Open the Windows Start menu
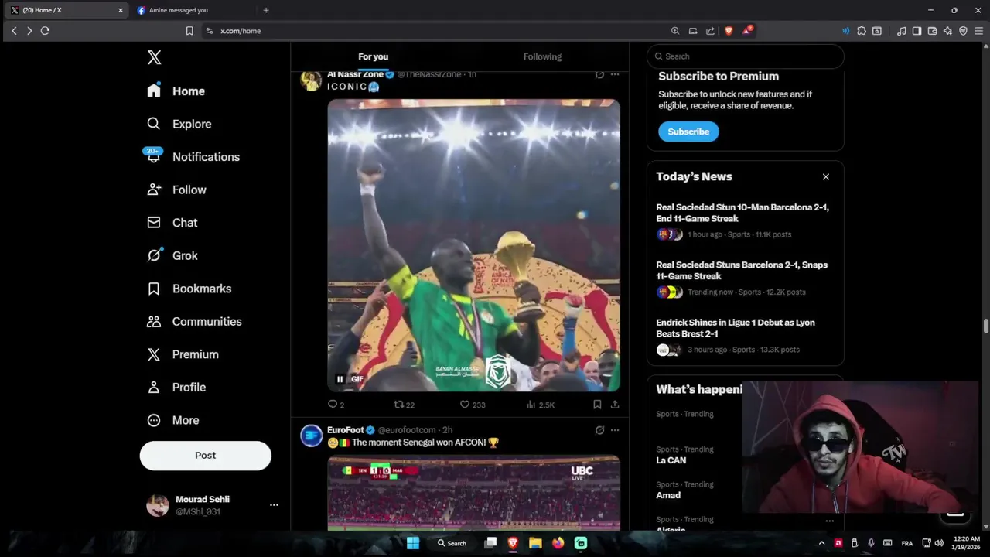Image resolution: width=990 pixels, height=557 pixels. pyautogui.click(x=413, y=543)
